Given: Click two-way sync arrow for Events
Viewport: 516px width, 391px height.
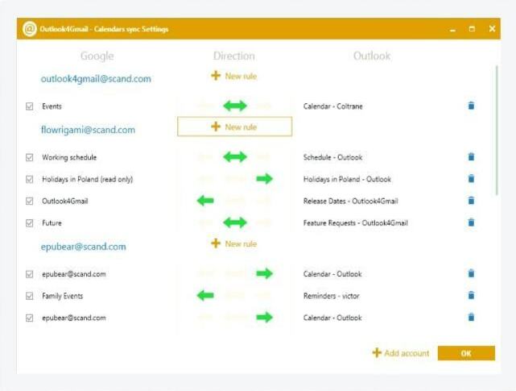Looking at the screenshot, I should click(235, 106).
